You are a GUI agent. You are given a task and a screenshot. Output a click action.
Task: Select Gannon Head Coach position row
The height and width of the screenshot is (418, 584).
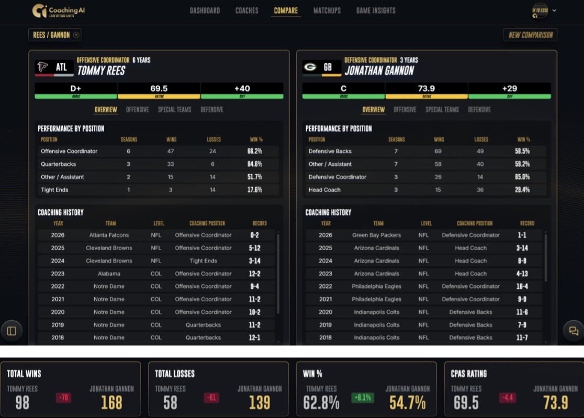tap(426, 189)
